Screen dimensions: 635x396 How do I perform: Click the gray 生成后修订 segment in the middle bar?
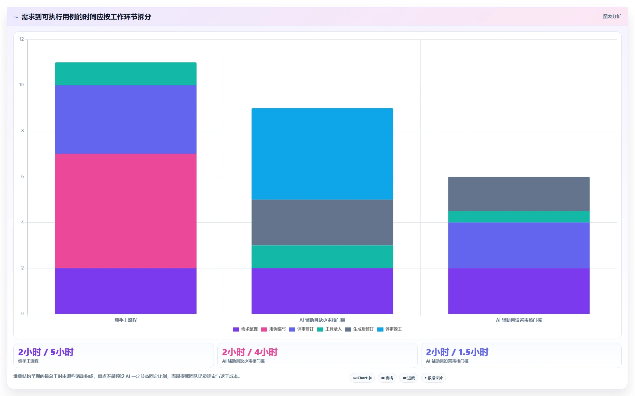322,222
